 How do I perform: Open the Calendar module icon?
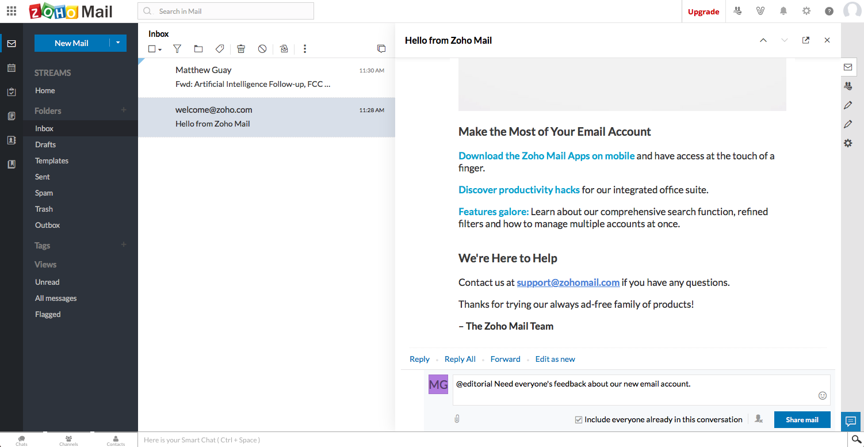point(12,68)
